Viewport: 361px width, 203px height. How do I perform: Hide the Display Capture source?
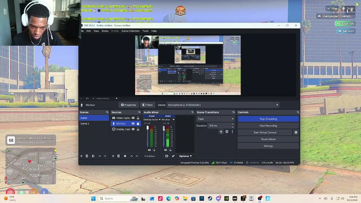click(x=133, y=129)
